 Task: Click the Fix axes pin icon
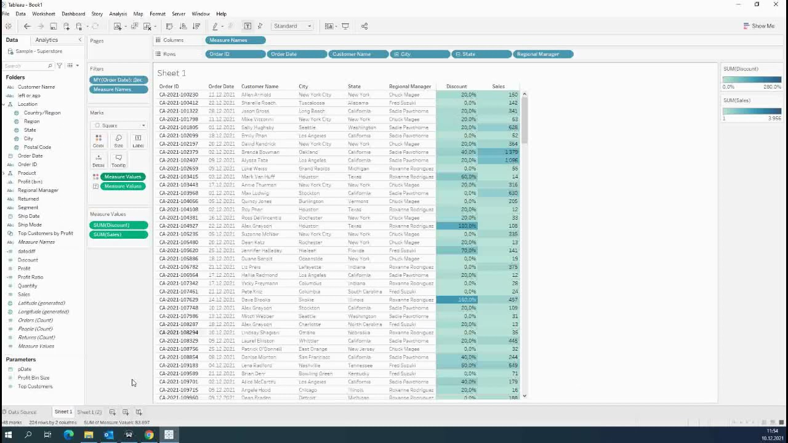[x=260, y=26]
